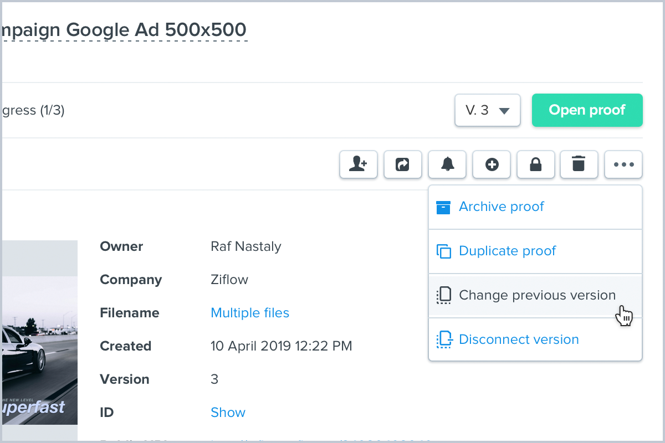Image resolution: width=665 pixels, height=443 pixels.
Task: Click the notification bell icon
Action: point(447,164)
